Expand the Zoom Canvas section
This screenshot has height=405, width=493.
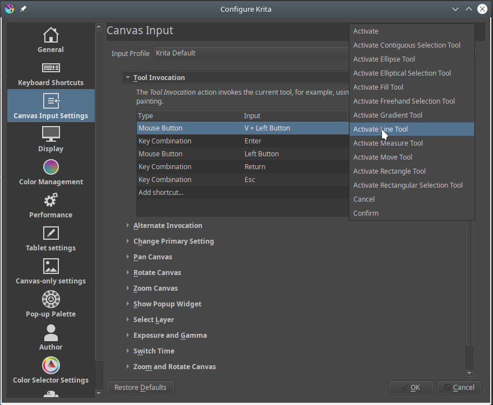point(128,288)
